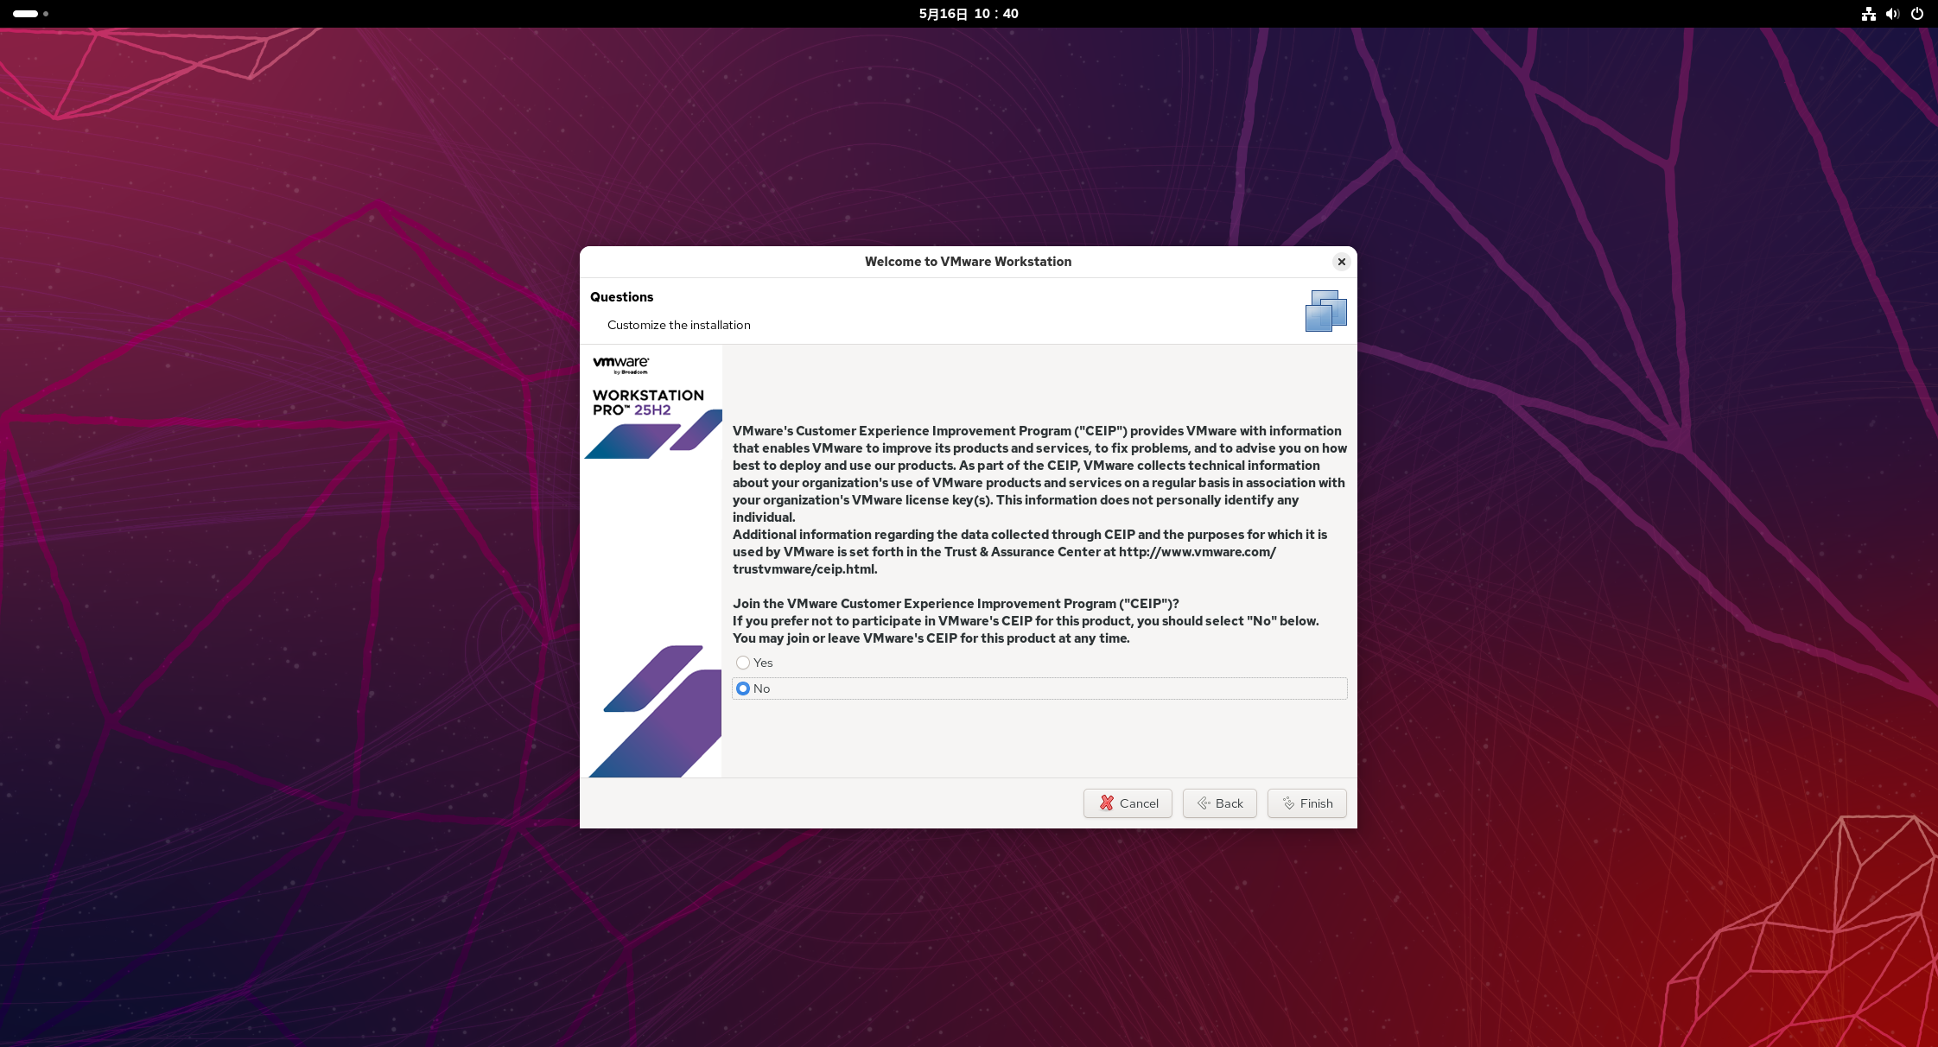Click the 'Welcome to VMware Workstation' title

click(968, 262)
